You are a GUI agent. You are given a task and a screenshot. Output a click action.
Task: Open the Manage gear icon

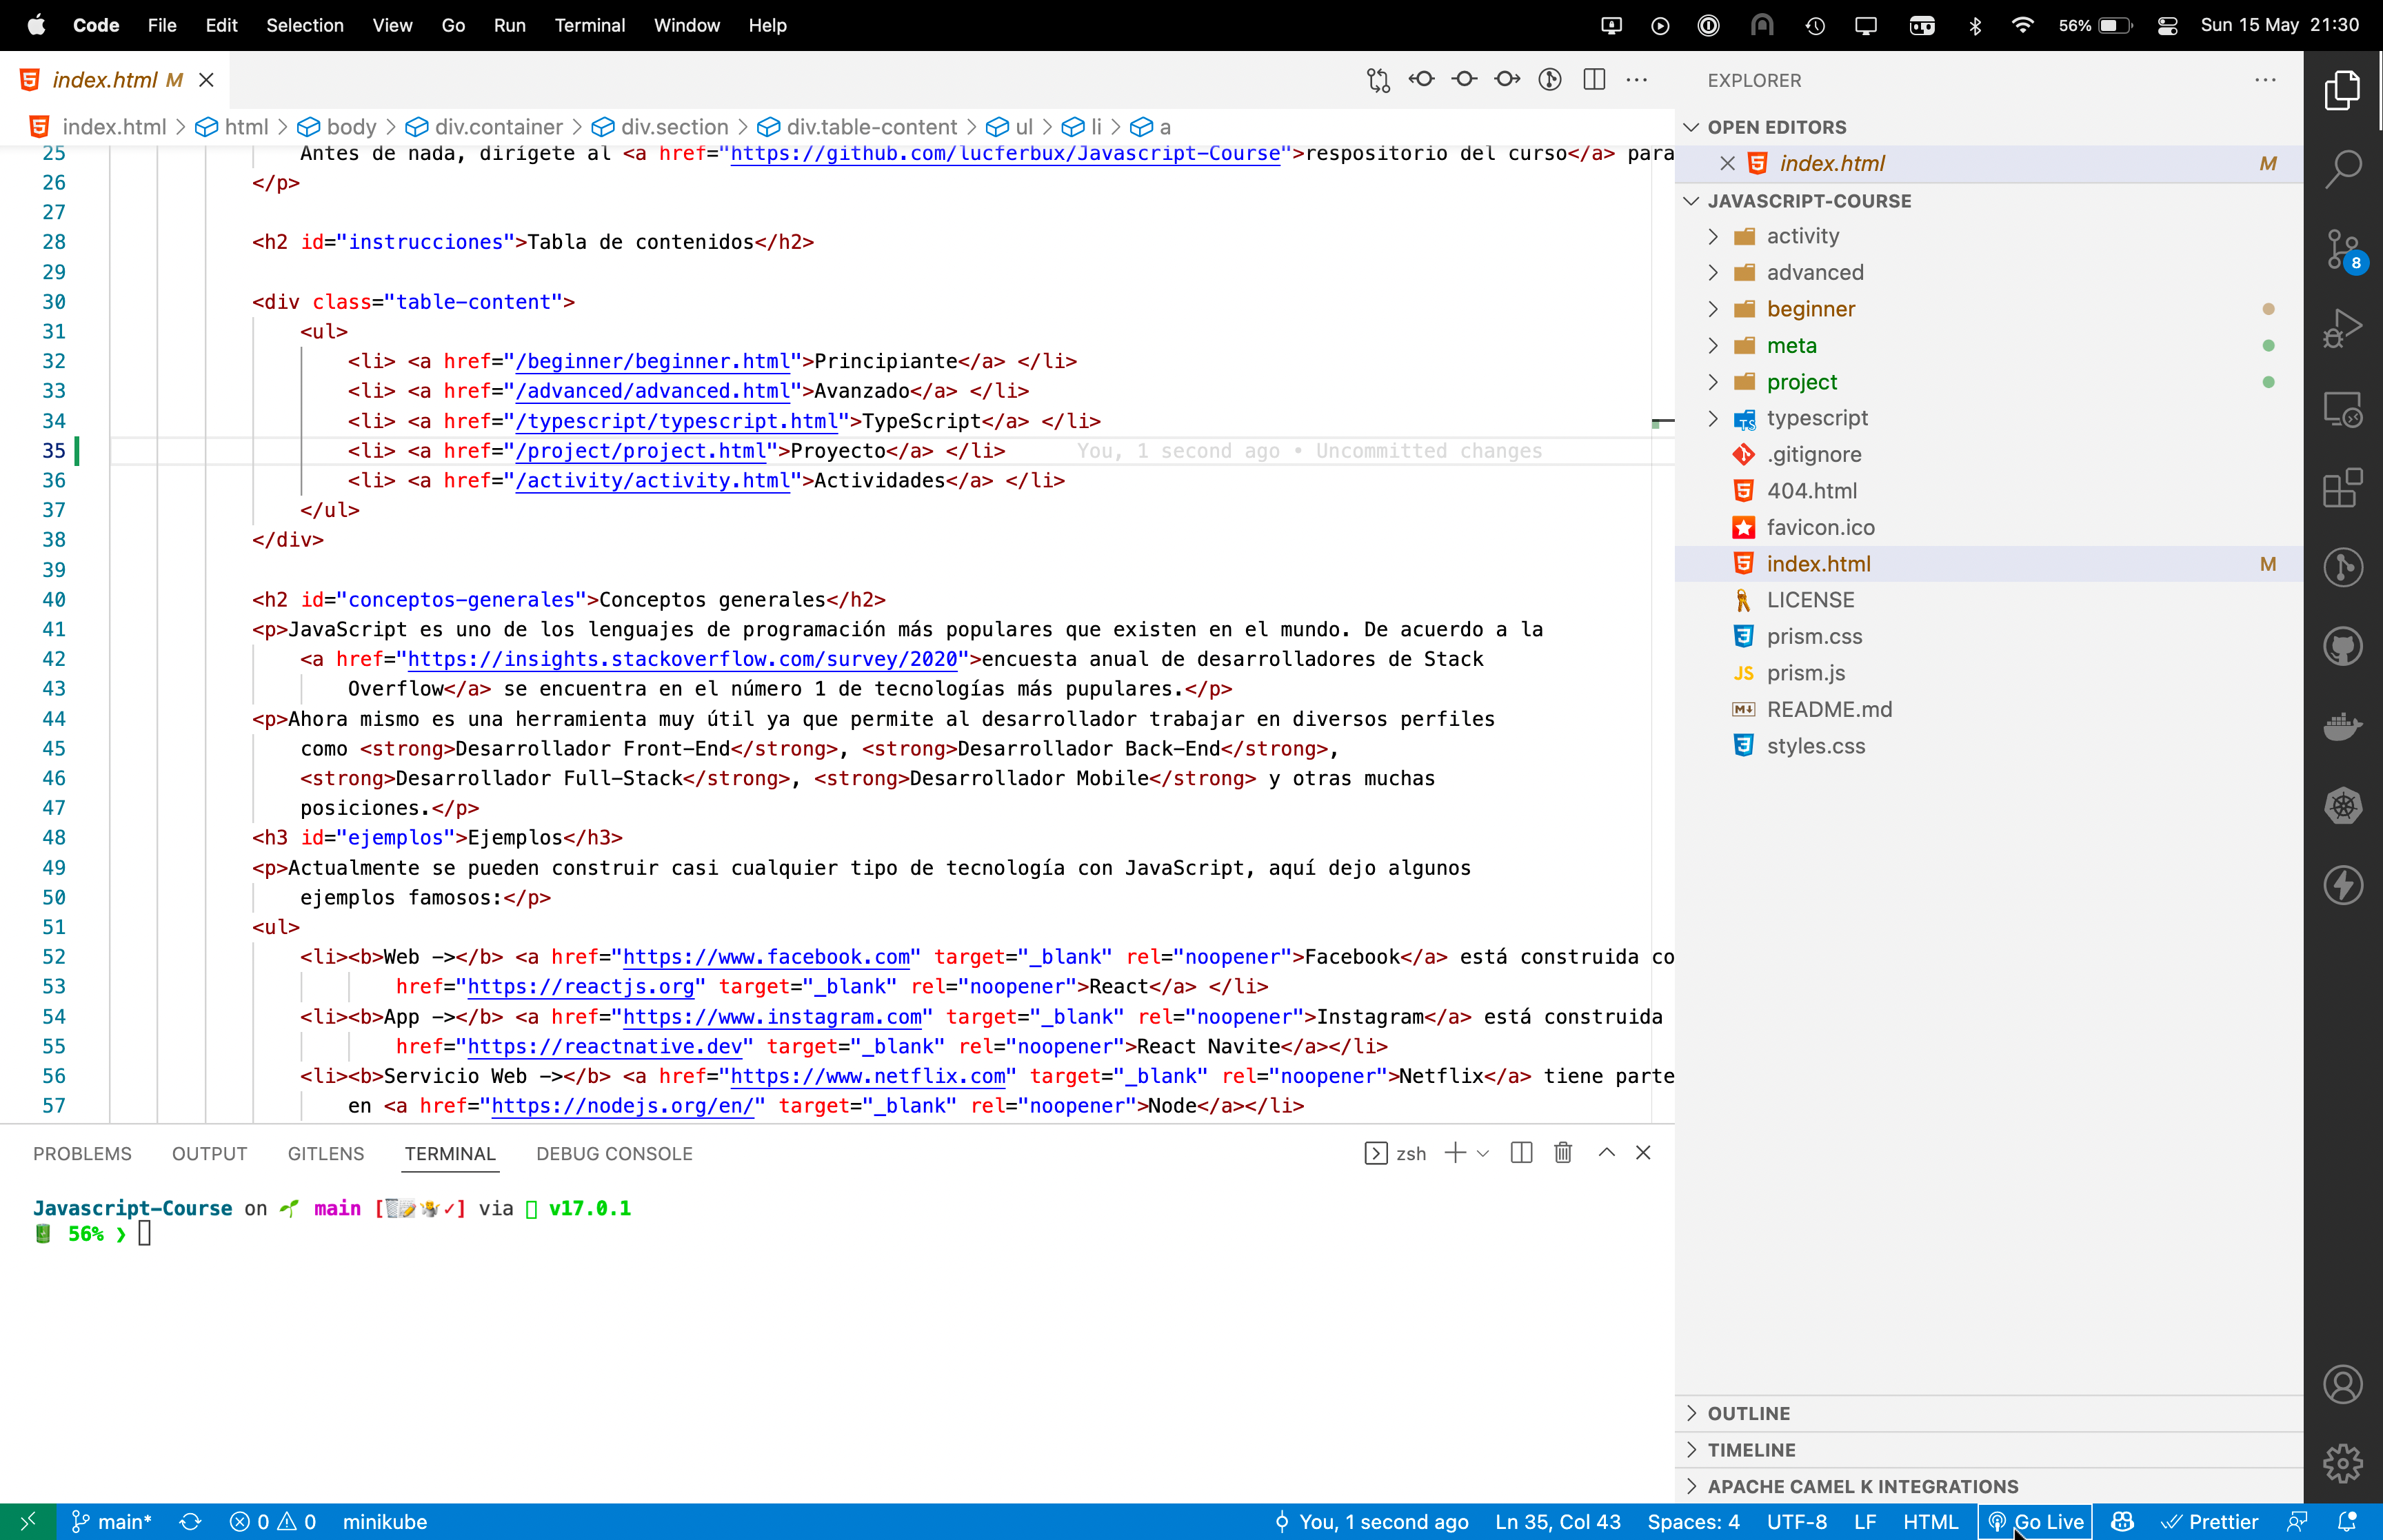coord(2342,1464)
